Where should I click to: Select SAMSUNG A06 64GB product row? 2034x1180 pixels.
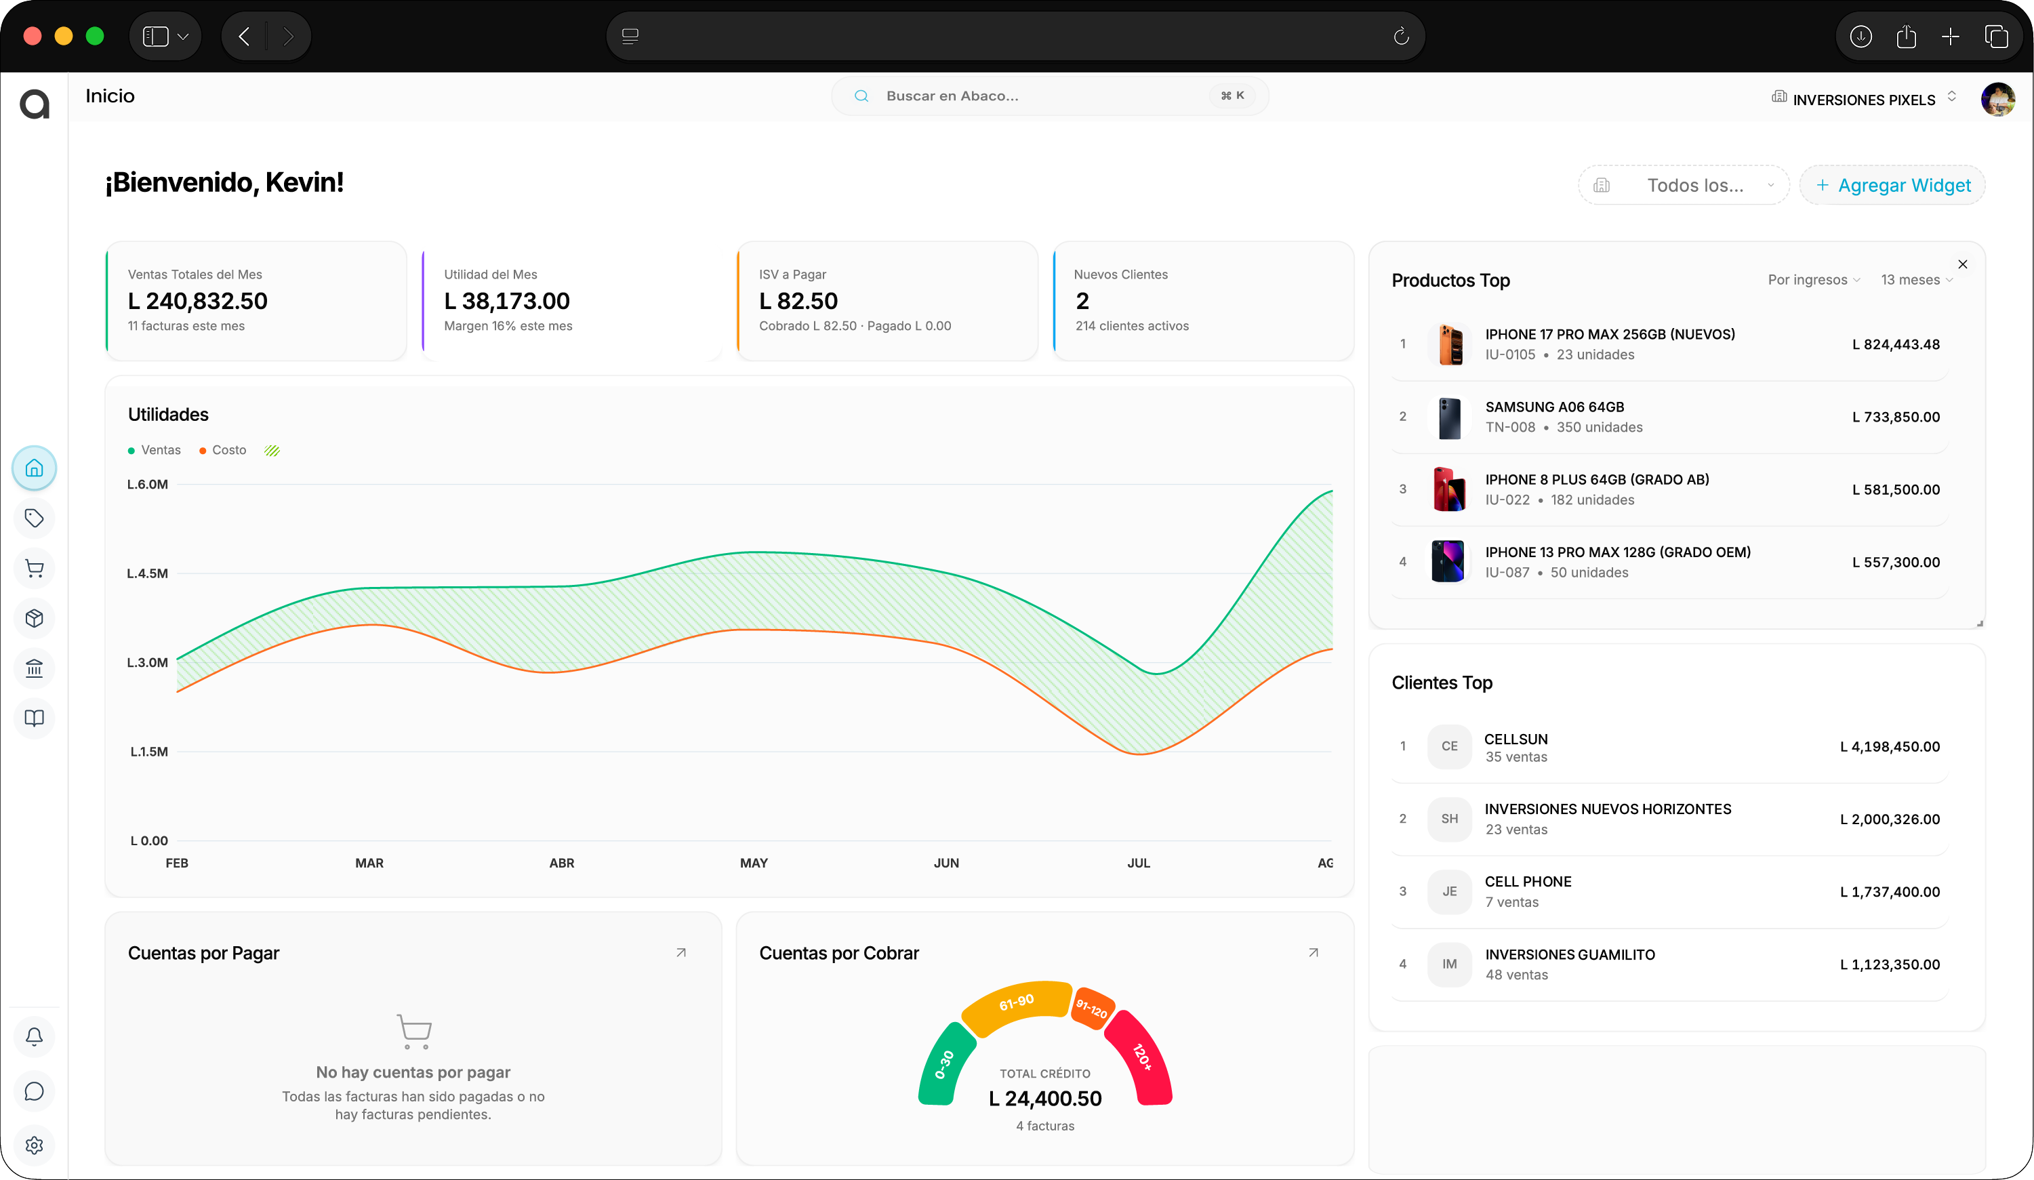pyautogui.click(x=1669, y=418)
